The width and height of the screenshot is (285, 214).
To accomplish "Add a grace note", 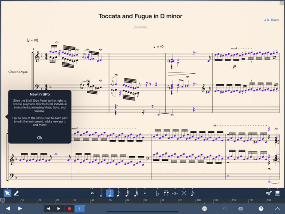I will point(192,193).
